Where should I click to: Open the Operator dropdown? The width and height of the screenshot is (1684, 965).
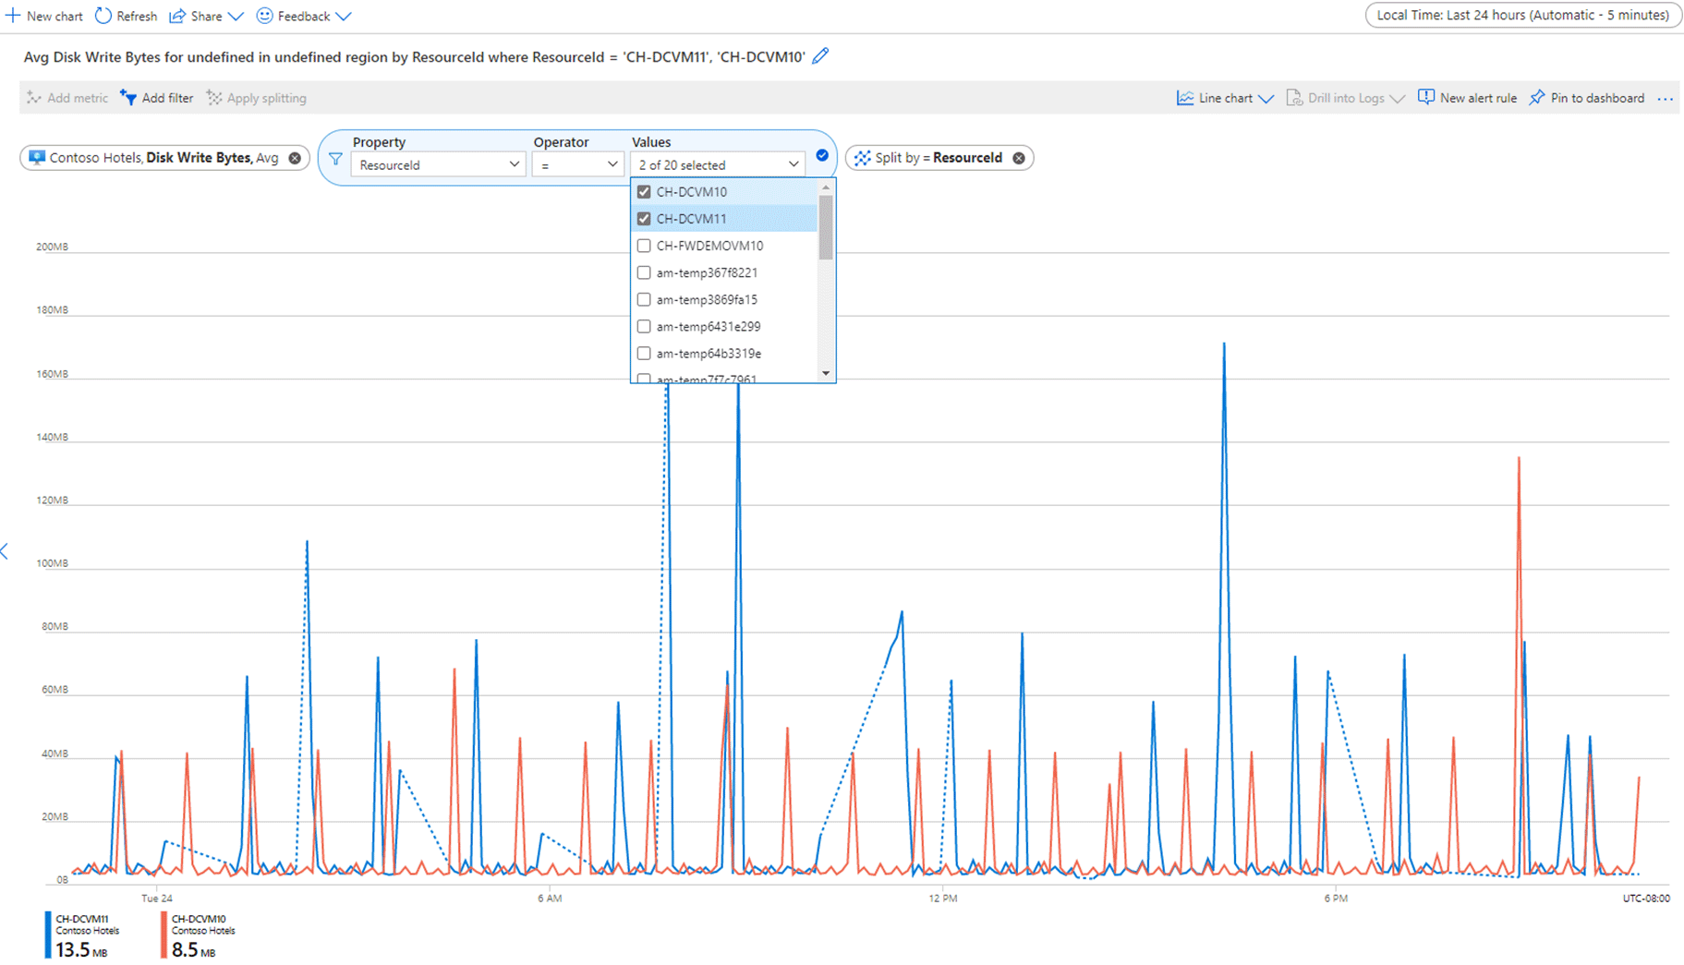(577, 164)
